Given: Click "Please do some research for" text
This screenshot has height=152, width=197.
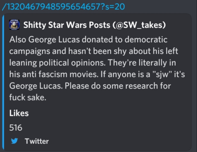Looking at the screenshot, I should tap(118, 86).
